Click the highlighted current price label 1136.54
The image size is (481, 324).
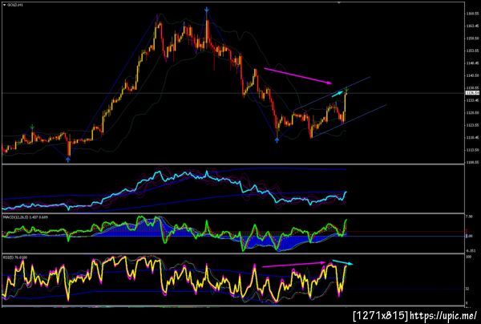(x=472, y=93)
